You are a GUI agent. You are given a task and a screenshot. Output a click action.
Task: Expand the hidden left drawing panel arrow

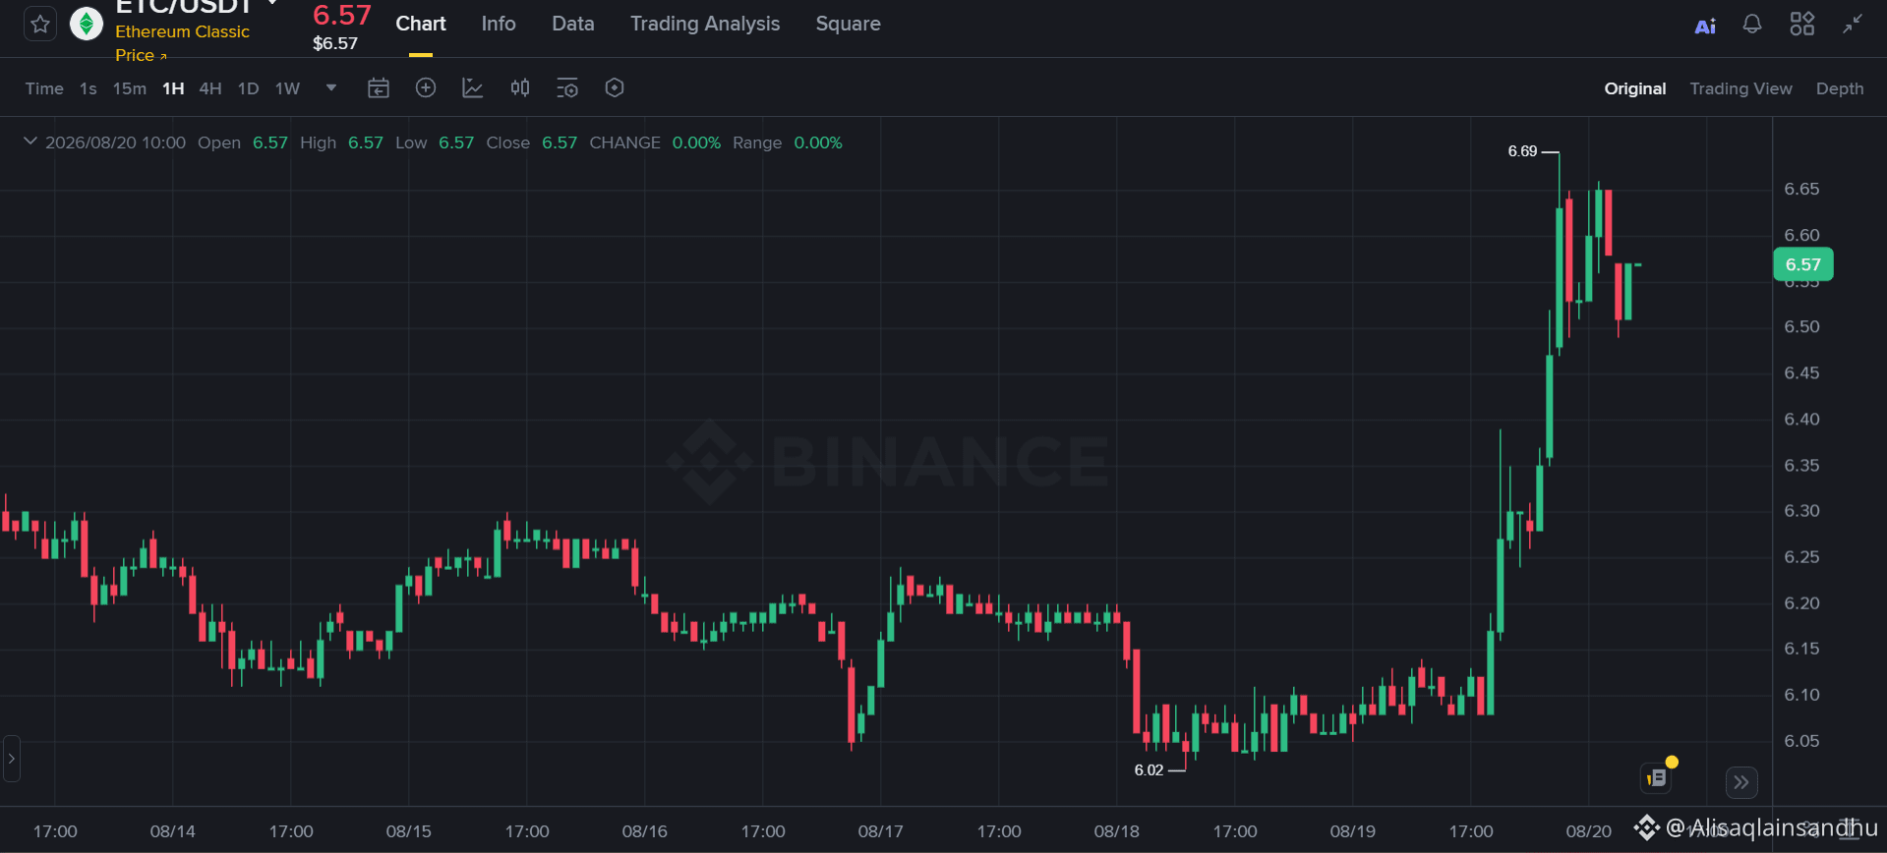11,759
